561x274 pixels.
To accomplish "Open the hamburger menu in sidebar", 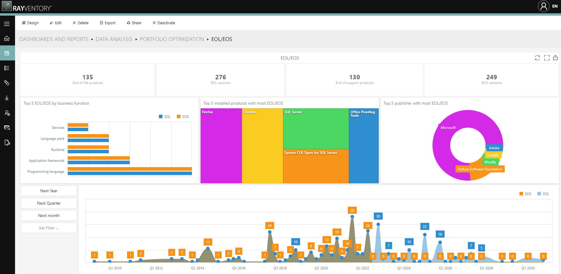I will tap(7, 24).
